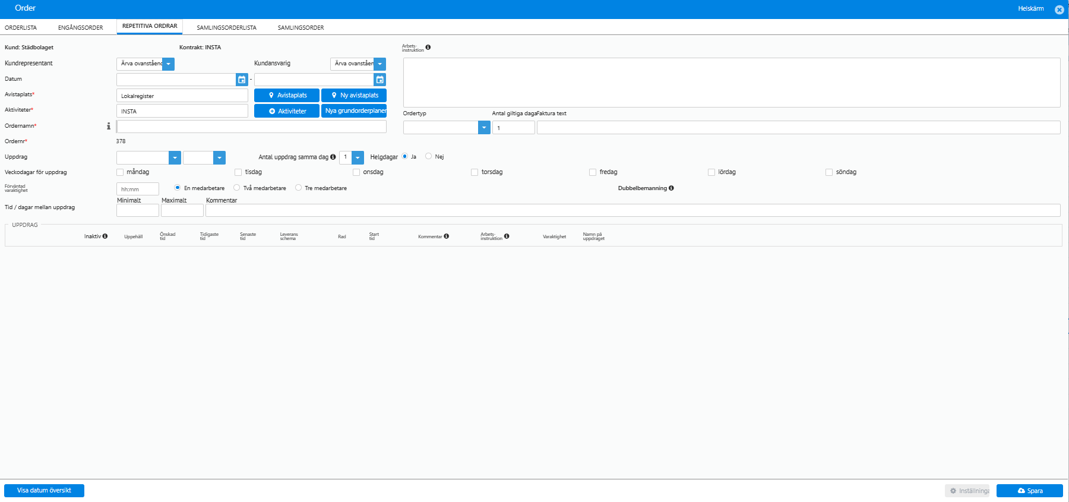The width and height of the screenshot is (1069, 502).
Task: Focus the Faktura text input field
Action: click(x=799, y=128)
